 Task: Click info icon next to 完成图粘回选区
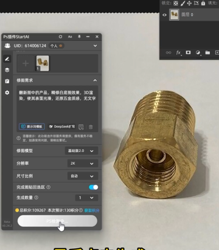coord(49,187)
